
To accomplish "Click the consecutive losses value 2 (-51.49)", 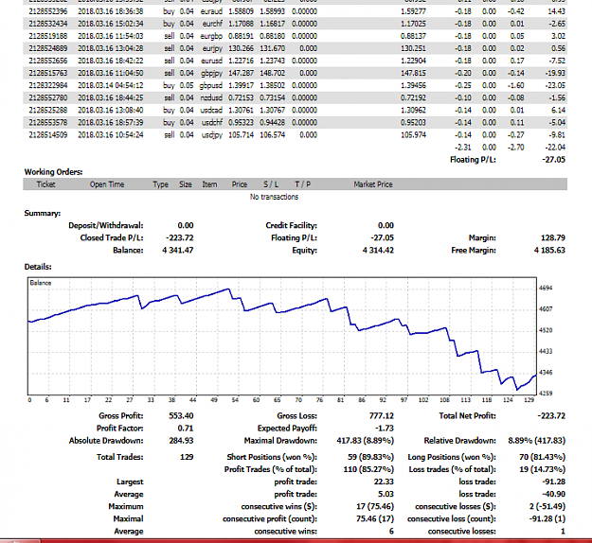I will 547,507.
